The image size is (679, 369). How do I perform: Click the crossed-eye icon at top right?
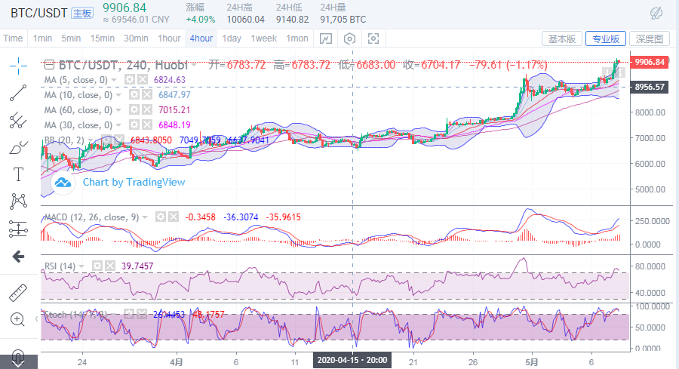656,14
